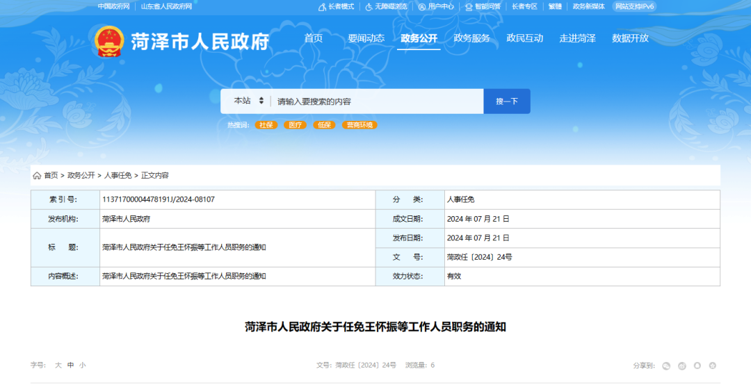The width and height of the screenshot is (751, 387).
Task: Open 数据开放 navigation tab
Action: click(630, 38)
